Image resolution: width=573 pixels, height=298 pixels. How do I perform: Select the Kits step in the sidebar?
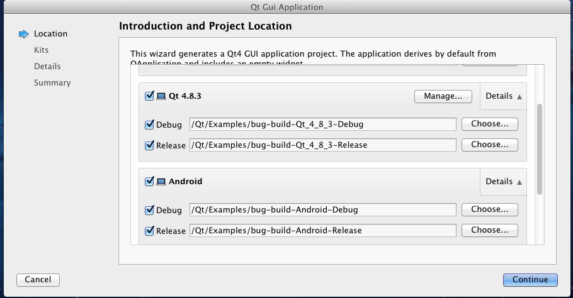point(41,50)
